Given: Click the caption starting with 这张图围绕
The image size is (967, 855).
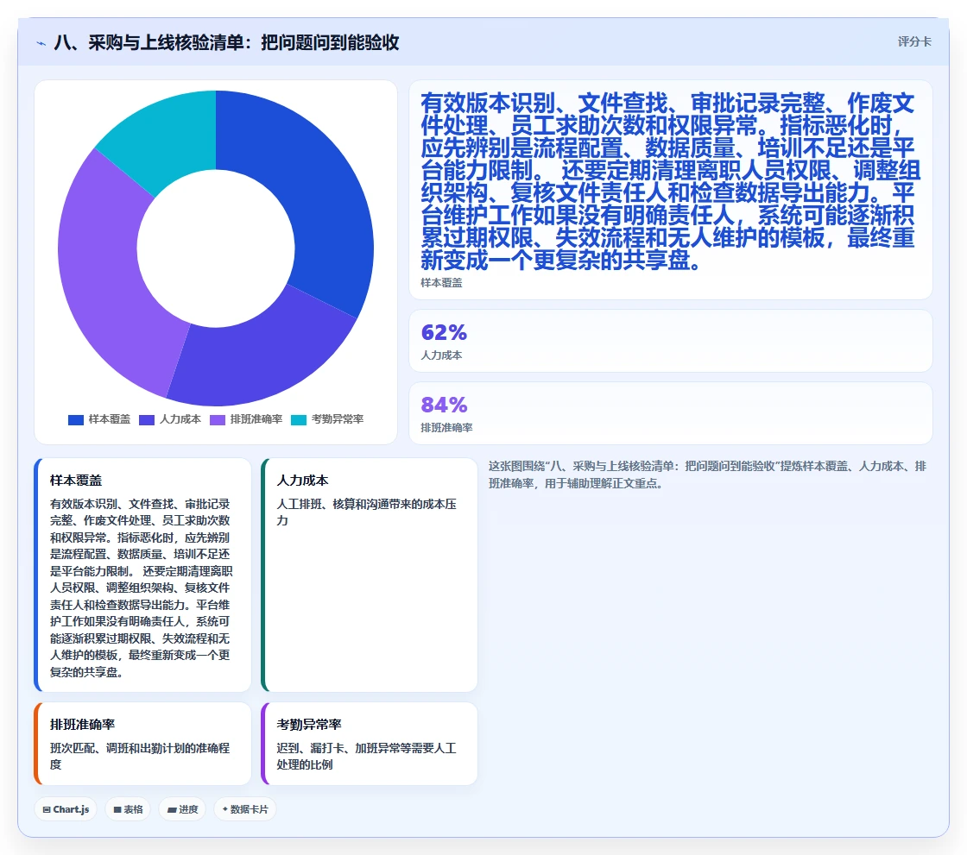Looking at the screenshot, I should point(707,475).
